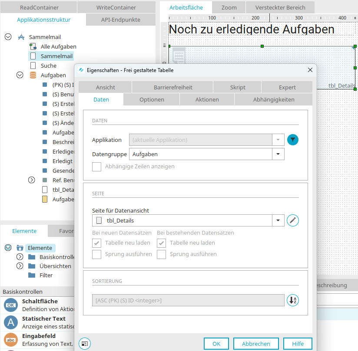Viewport: 358px width, 351px height.
Task: Toggle 'Sprung ausführen' for new records
Action: (97, 254)
